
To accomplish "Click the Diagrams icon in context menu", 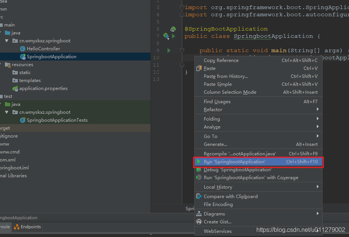I will [x=199, y=214].
